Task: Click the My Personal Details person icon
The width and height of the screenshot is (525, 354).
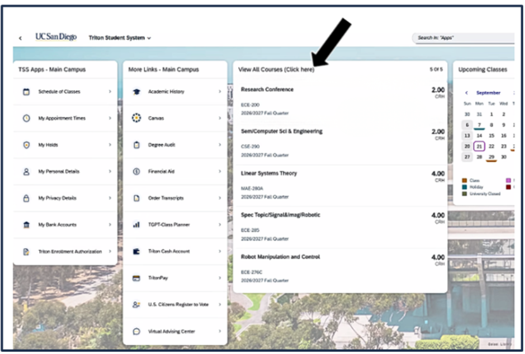Action: click(x=26, y=172)
